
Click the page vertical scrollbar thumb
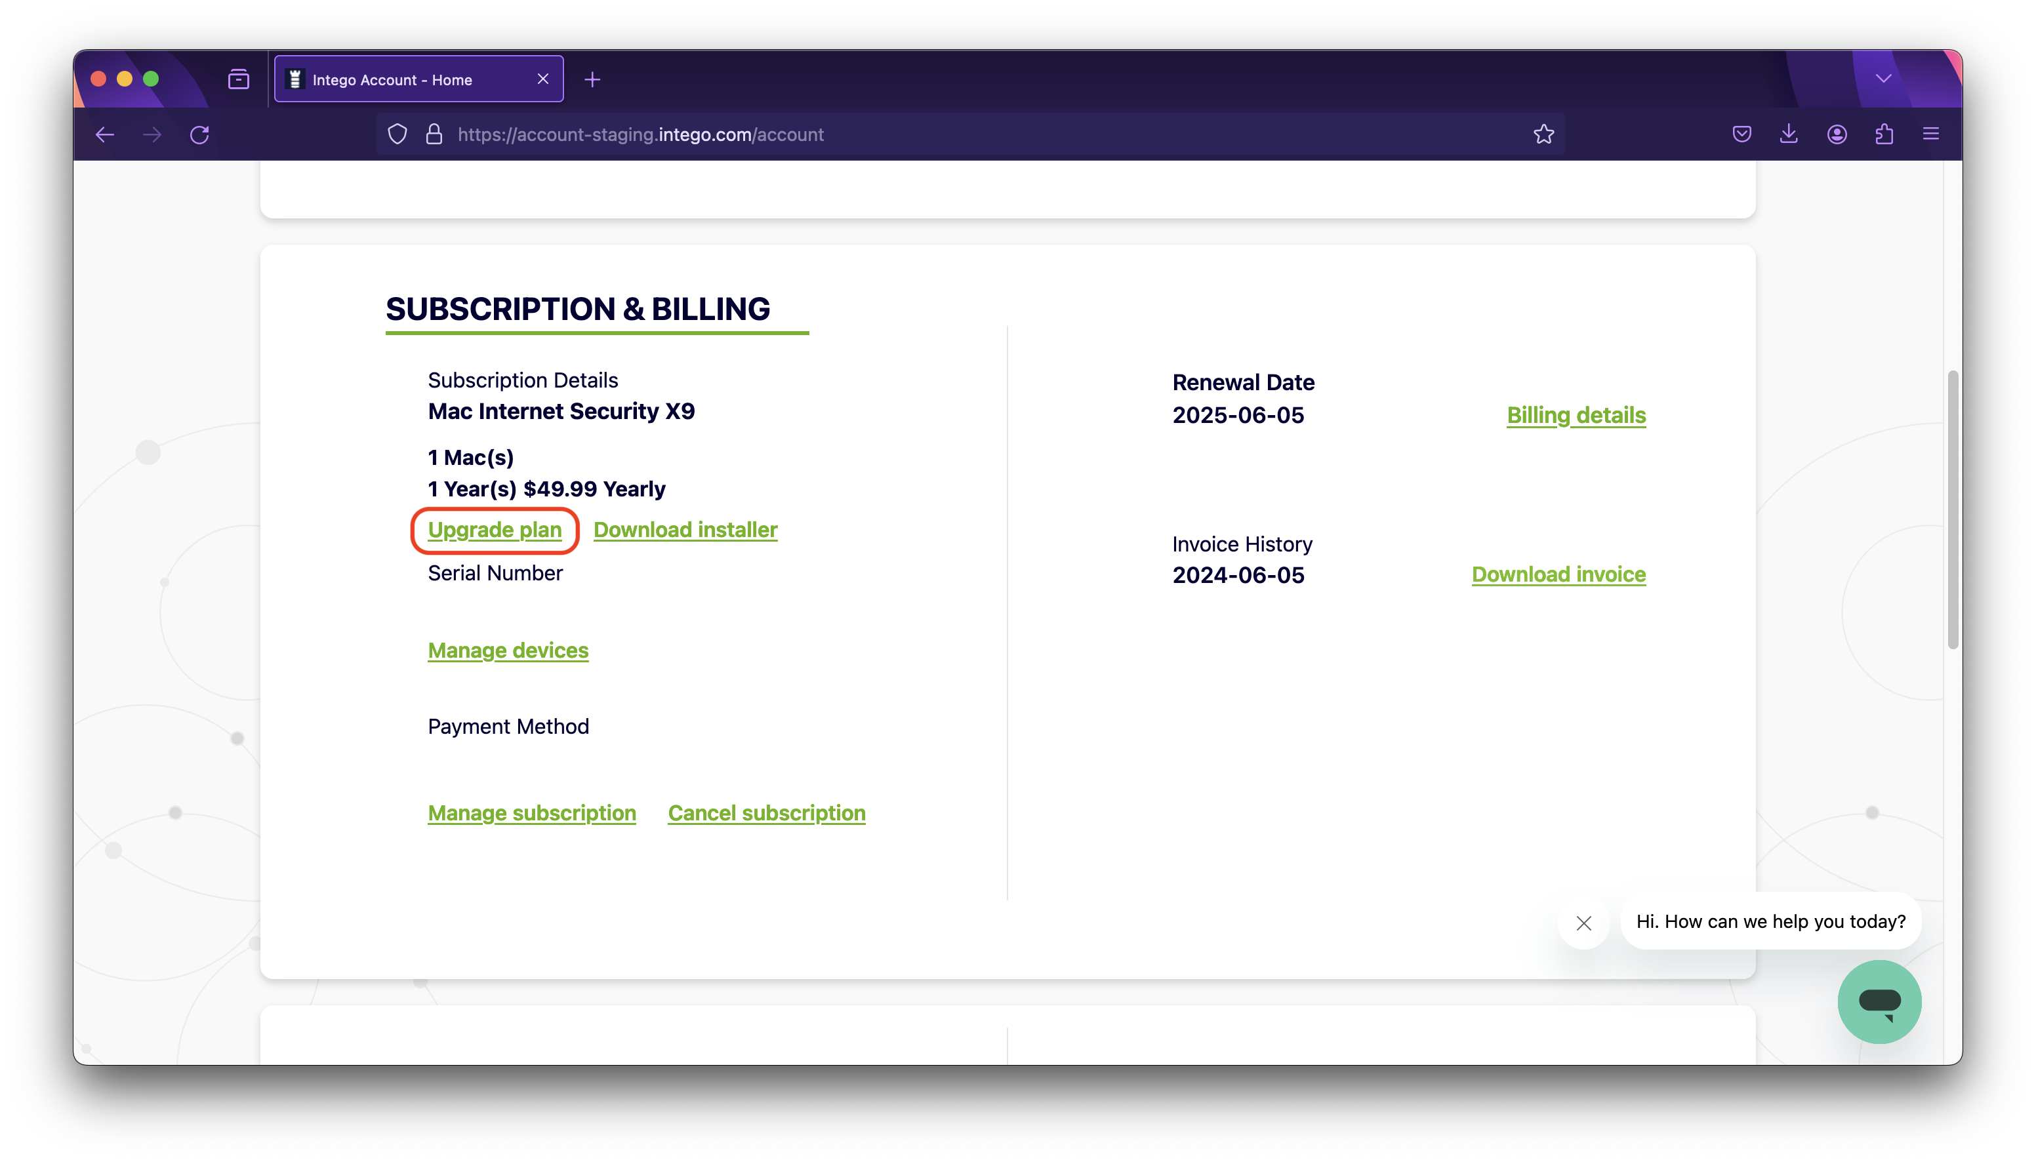click(1951, 509)
